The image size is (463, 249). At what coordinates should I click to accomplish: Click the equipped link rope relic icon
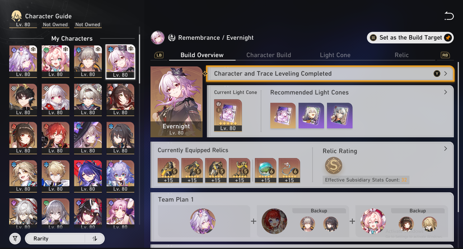pos(289,170)
